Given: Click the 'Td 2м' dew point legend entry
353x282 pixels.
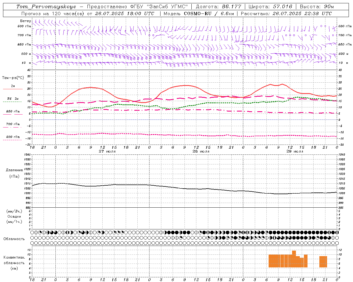Looking at the screenshot, I should 13,98.
